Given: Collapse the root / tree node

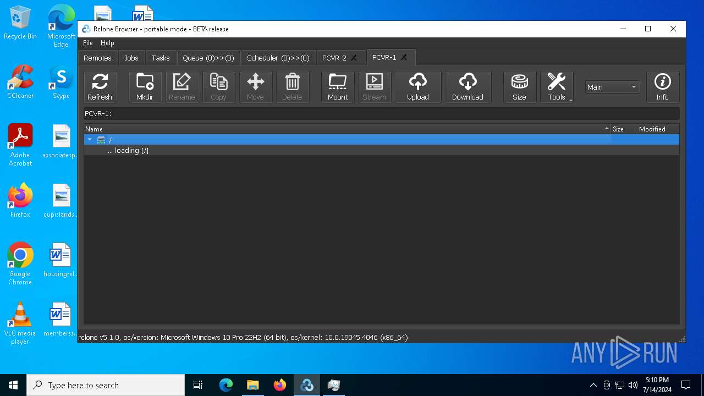Looking at the screenshot, I should (90, 140).
